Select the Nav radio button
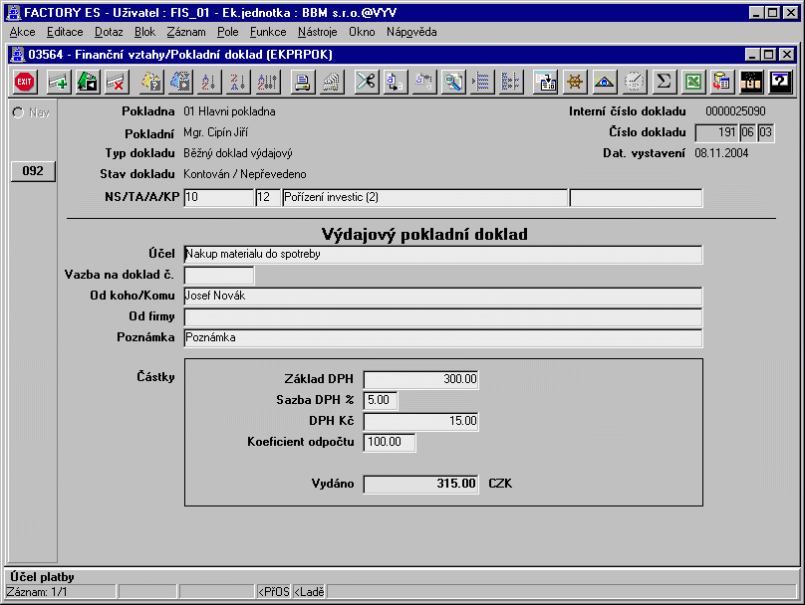Image resolution: width=805 pixels, height=605 pixels. [19, 112]
